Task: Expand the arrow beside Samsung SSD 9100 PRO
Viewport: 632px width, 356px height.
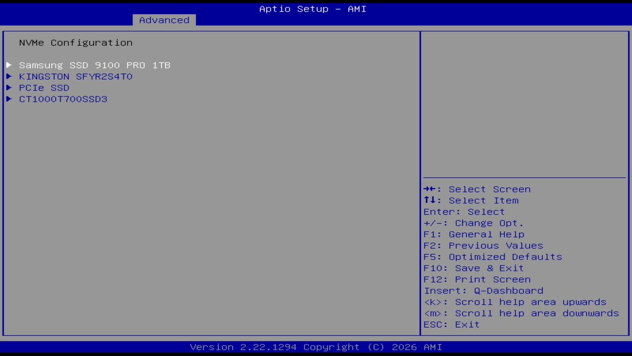Action: [x=9, y=65]
